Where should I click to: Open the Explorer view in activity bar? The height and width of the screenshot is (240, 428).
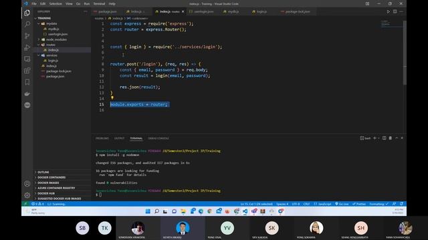27,13
